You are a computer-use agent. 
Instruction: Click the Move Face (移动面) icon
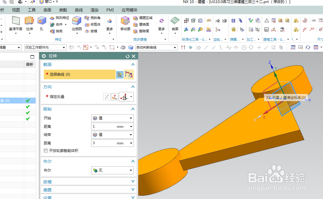pyautogui.click(x=125, y=24)
